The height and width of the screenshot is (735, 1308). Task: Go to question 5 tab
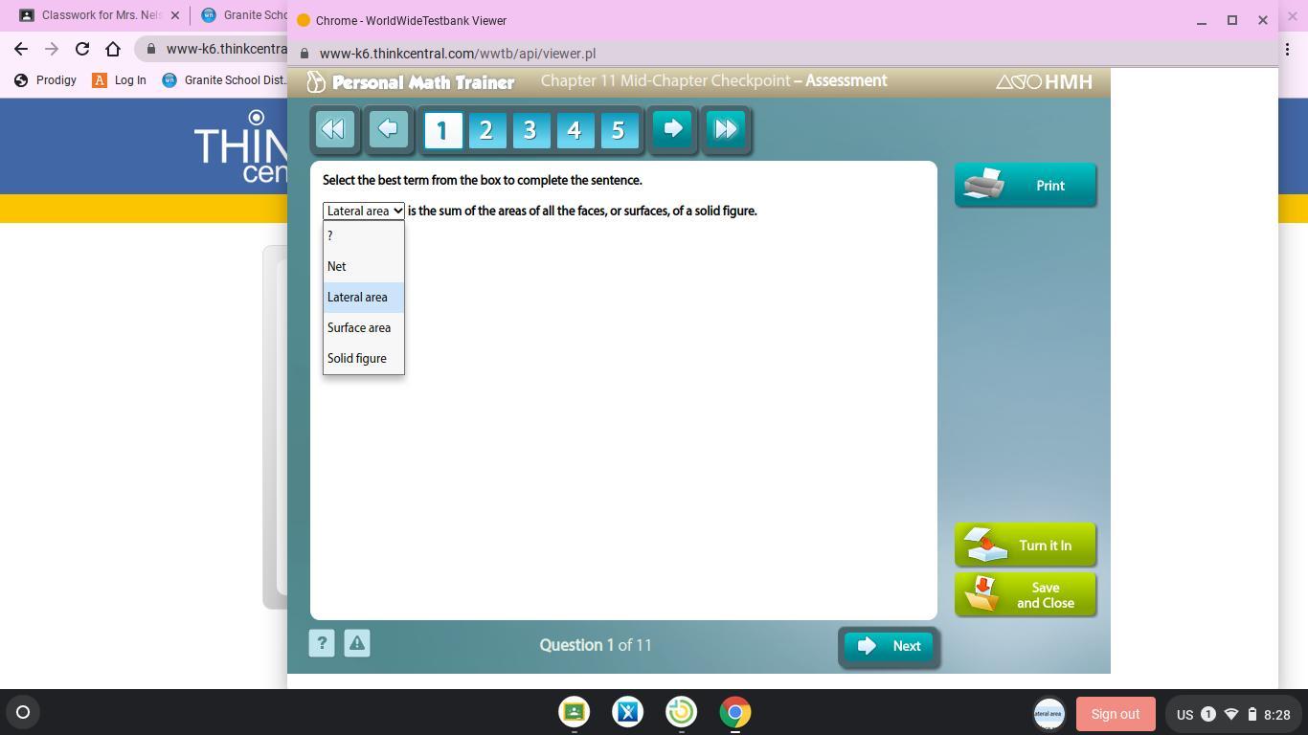619,130
